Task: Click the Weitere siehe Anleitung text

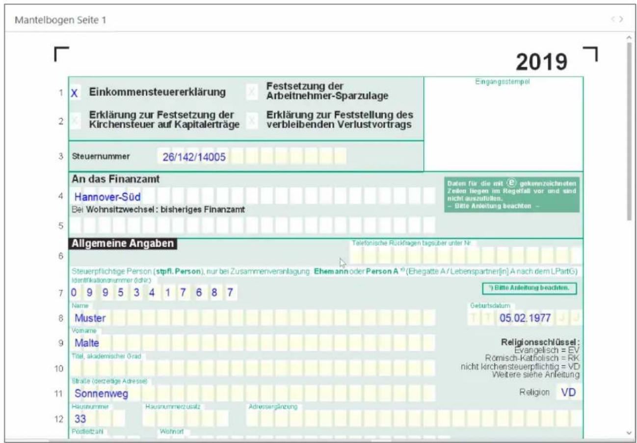Action: [536, 374]
